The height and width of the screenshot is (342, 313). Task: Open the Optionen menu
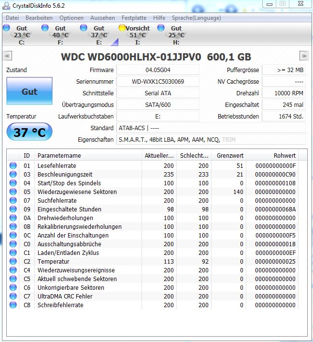[71, 18]
